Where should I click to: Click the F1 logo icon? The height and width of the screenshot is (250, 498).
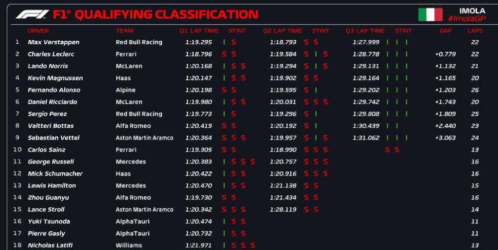(32, 14)
